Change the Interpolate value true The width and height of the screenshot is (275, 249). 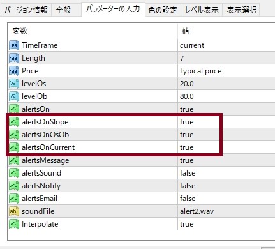click(186, 224)
